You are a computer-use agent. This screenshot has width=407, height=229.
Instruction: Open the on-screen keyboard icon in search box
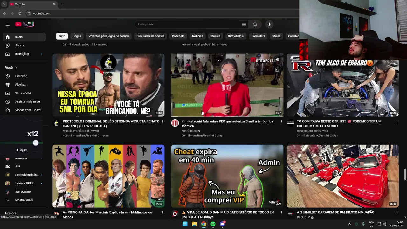pyautogui.click(x=244, y=24)
